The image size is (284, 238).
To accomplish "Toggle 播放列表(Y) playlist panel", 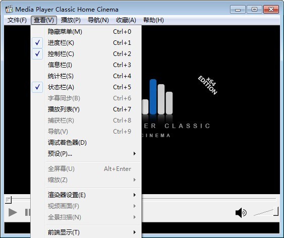I will point(86,109).
